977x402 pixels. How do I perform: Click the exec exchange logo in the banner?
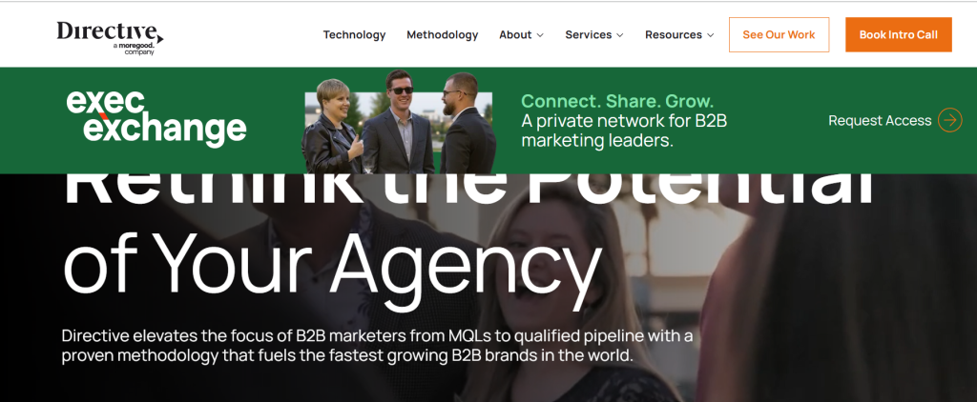click(156, 119)
